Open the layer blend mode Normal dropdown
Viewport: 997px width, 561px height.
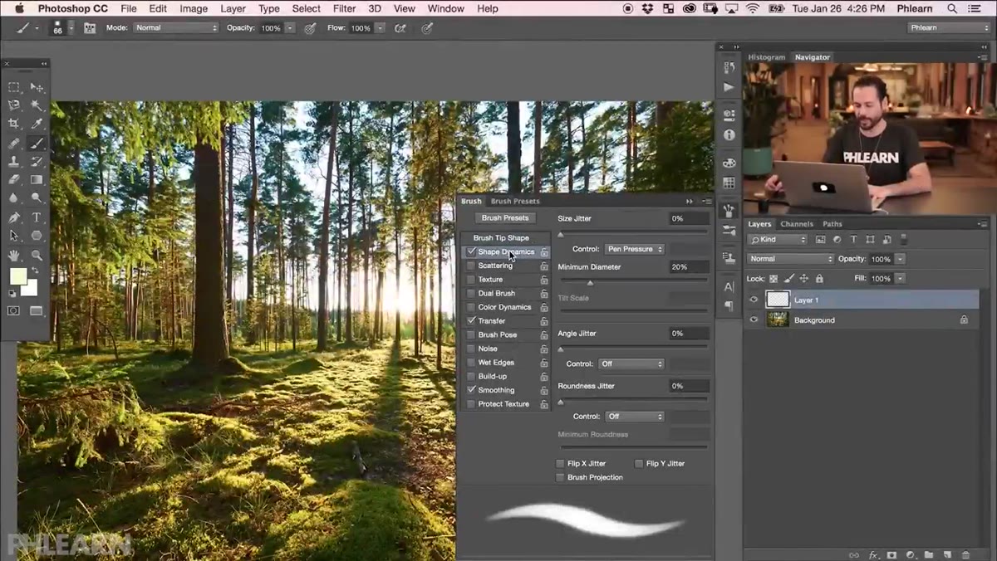[789, 259]
